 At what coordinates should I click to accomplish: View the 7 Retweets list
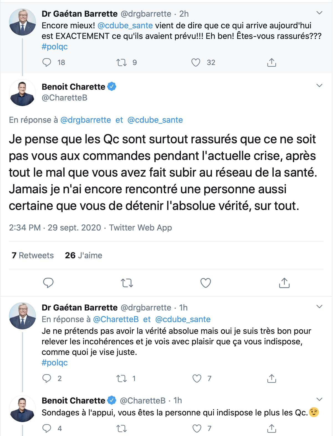(33, 255)
